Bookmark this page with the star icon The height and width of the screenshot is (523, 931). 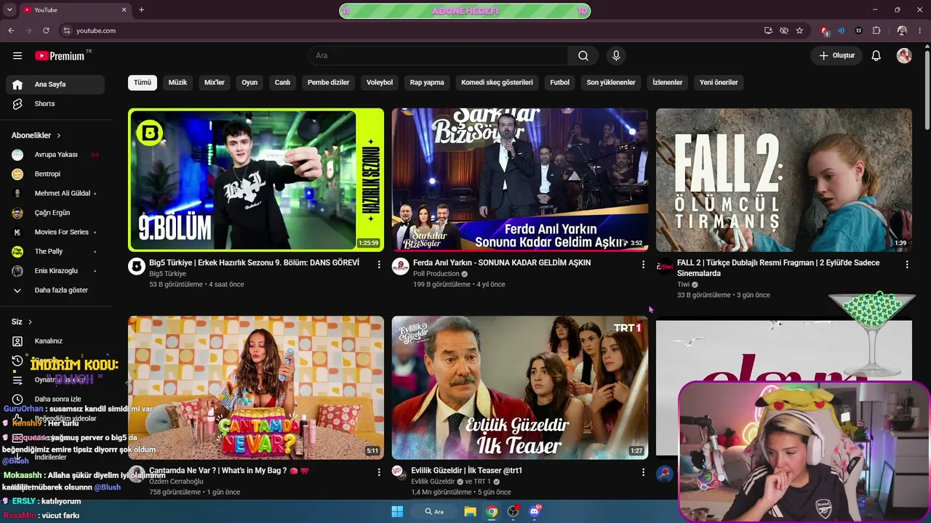pyautogui.click(x=799, y=31)
